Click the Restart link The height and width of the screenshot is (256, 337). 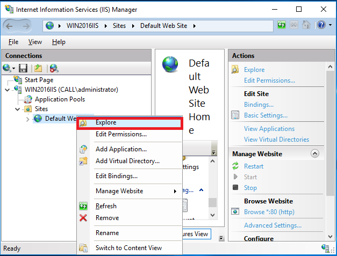coord(254,166)
